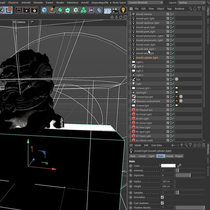Open the Edit Render Settings icon

34,10
